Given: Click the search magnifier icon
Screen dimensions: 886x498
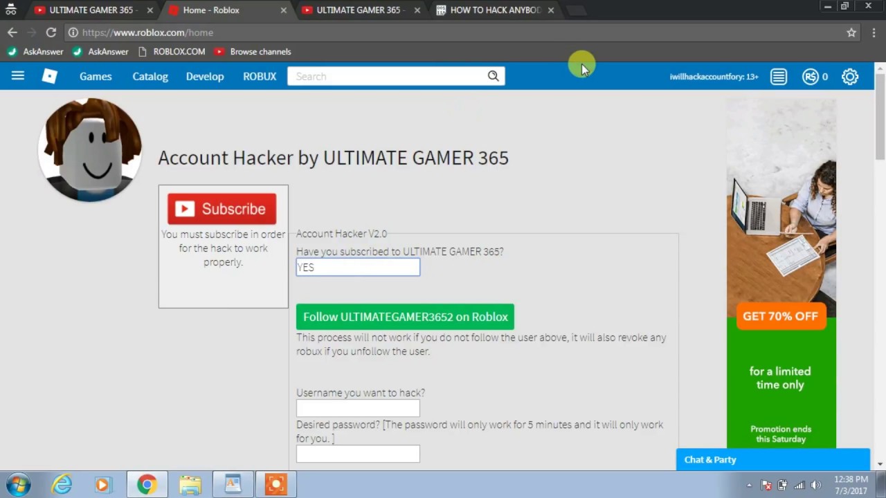Looking at the screenshot, I should [x=494, y=76].
